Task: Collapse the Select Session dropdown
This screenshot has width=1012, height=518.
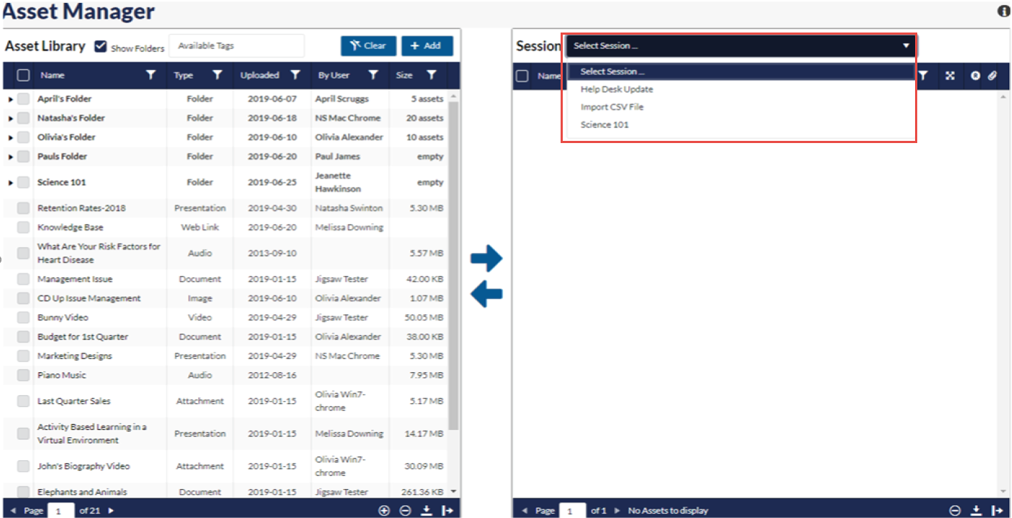Action: (x=905, y=46)
